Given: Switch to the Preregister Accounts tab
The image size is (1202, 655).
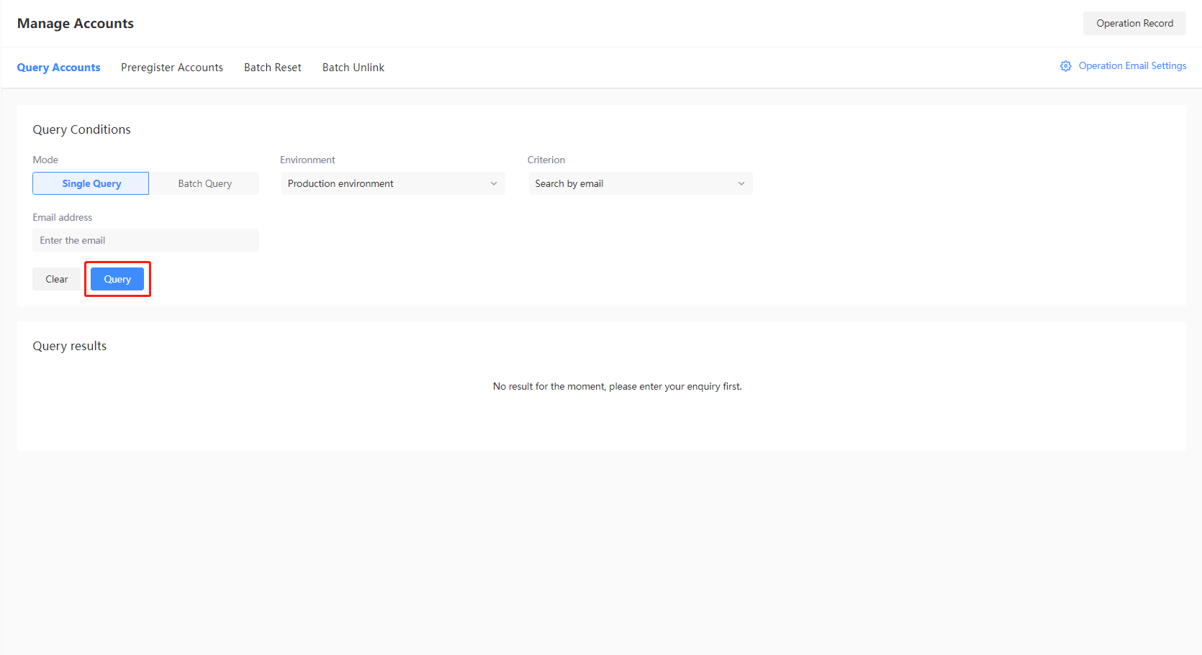Looking at the screenshot, I should pyautogui.click(x=172, y=67).
